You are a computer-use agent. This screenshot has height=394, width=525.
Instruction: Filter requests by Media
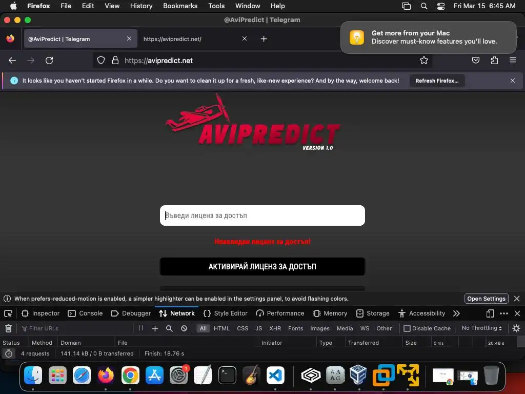[345, 328]
